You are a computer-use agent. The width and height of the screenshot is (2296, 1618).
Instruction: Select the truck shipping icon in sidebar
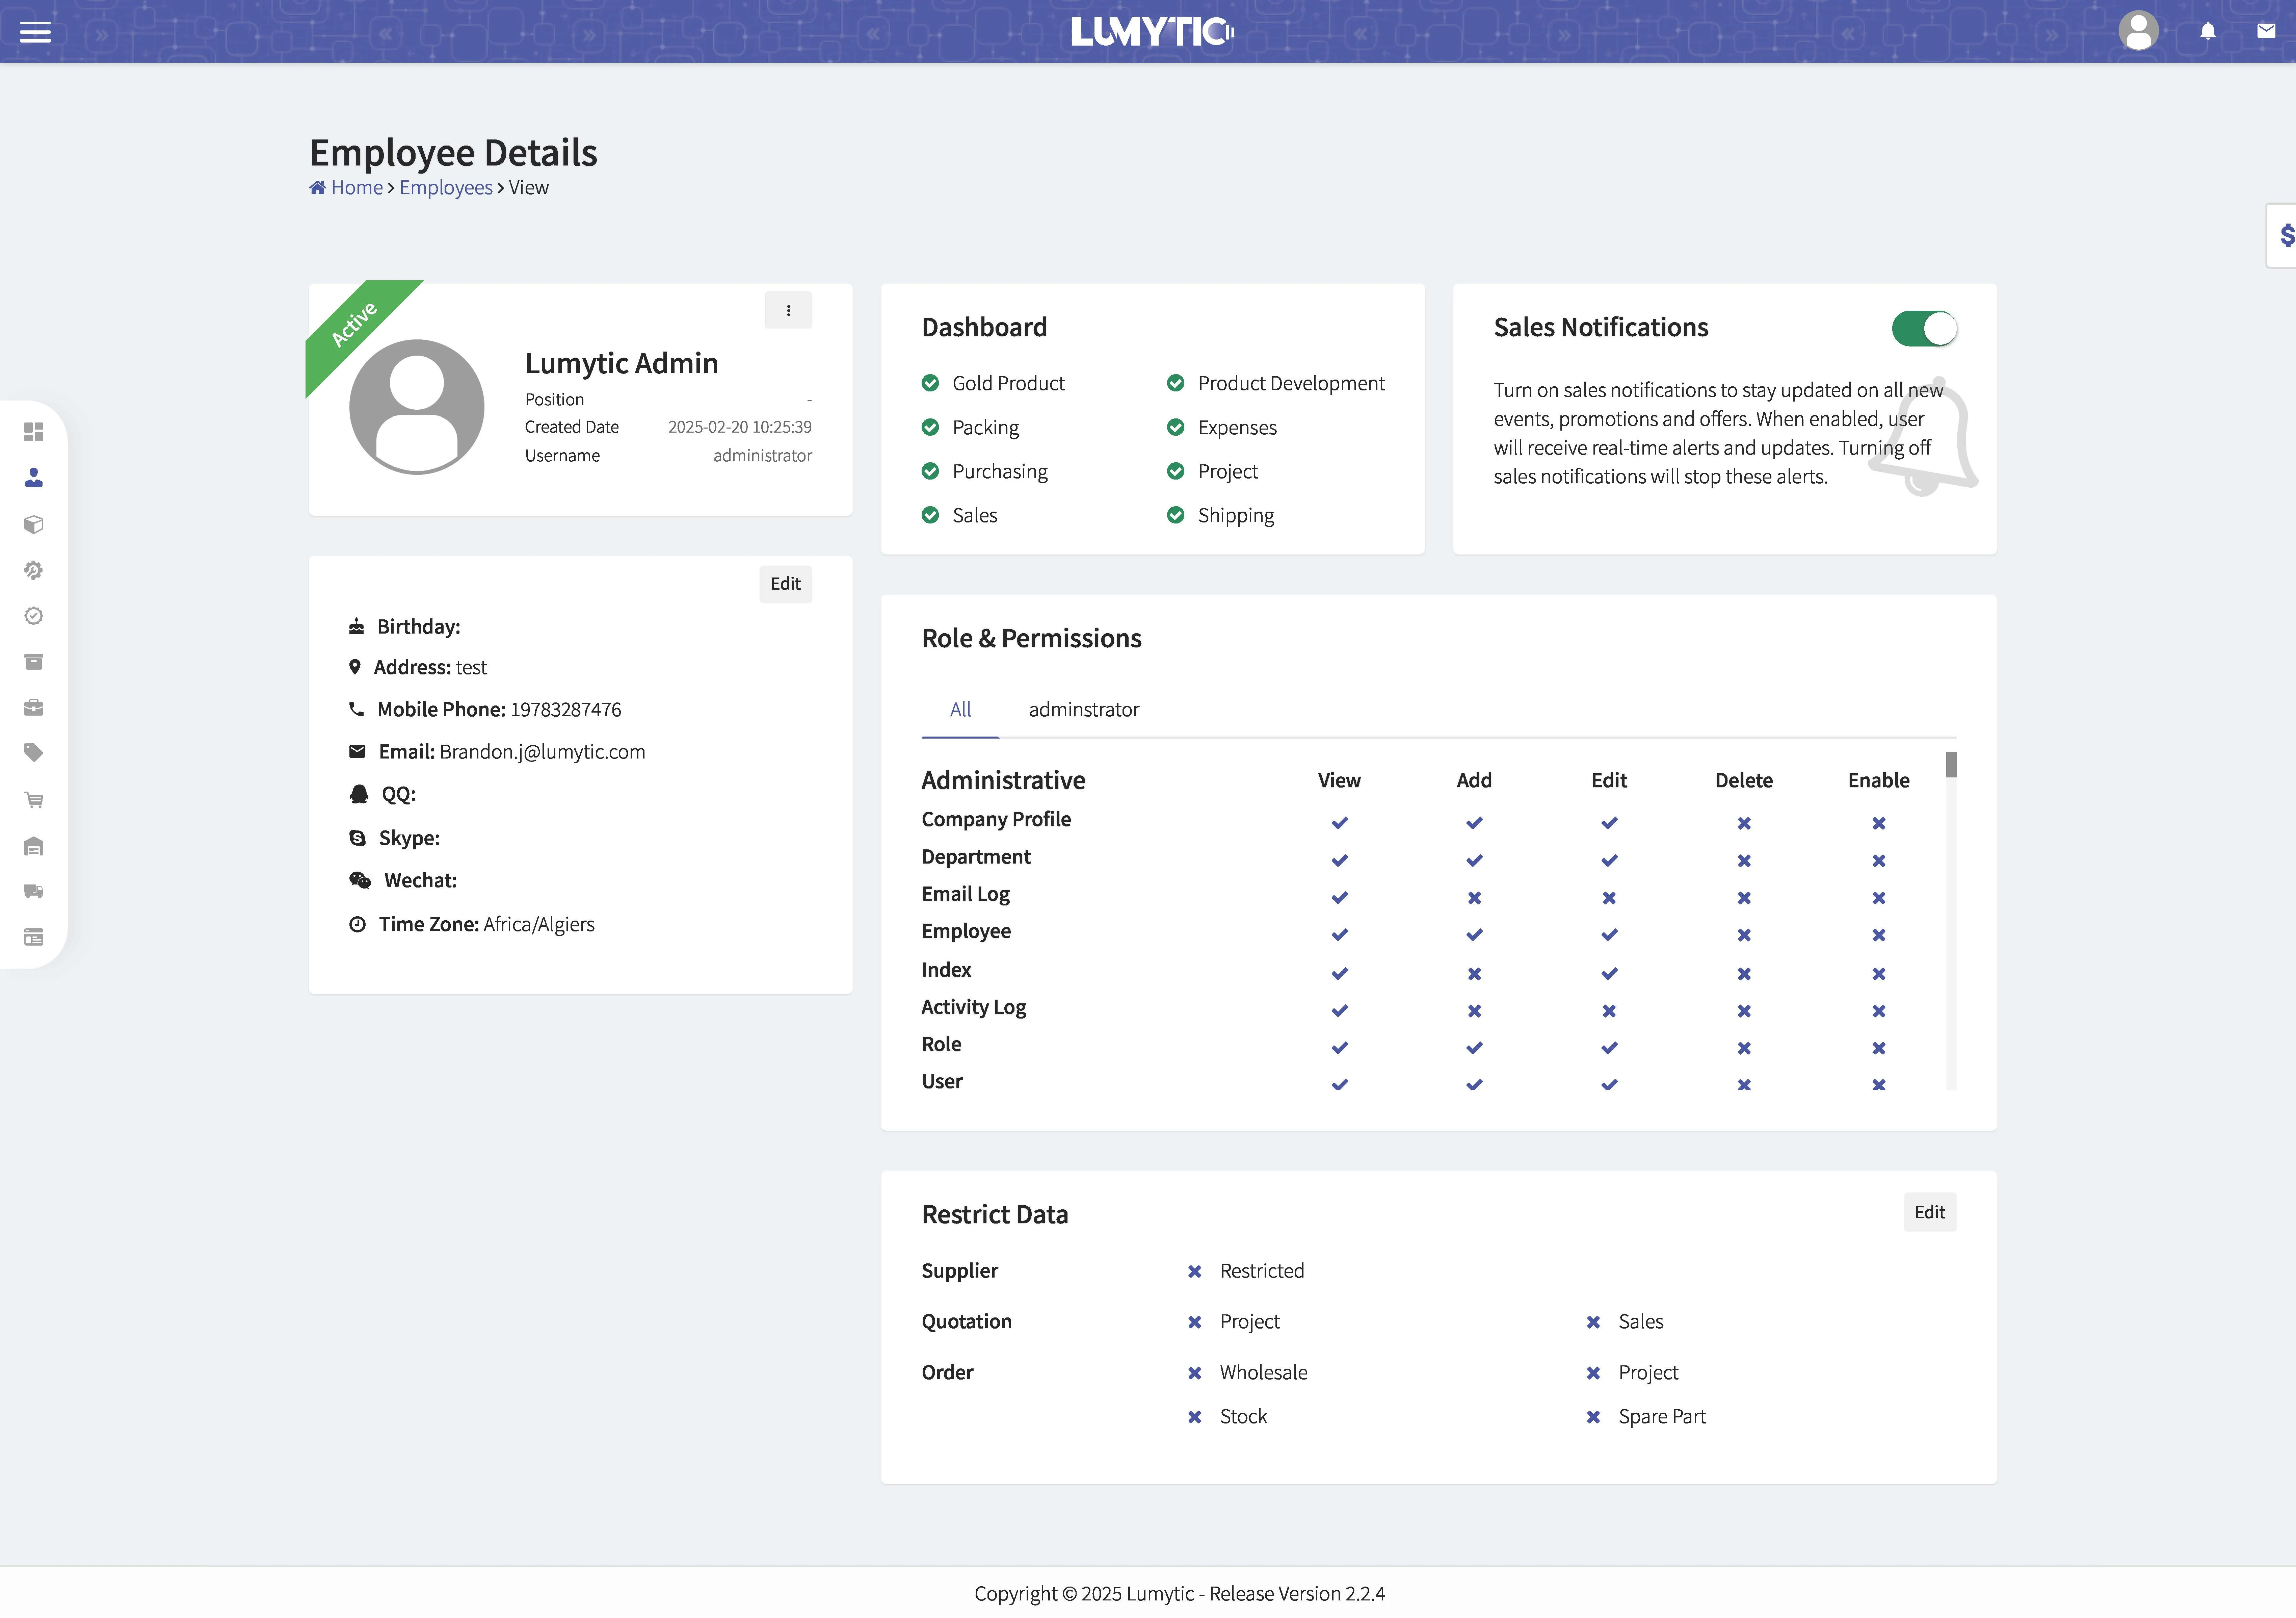[34, 891]
